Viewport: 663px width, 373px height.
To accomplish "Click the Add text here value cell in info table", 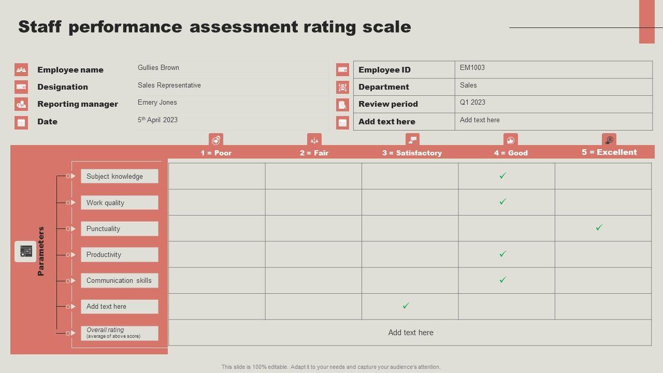I will (x=554, y=122).
